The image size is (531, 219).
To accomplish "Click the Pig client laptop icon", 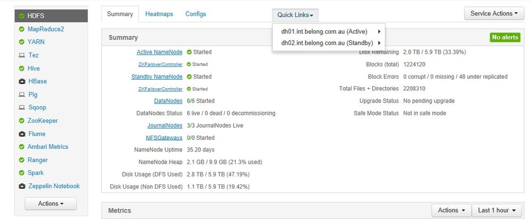I will [x=22, y=95].
